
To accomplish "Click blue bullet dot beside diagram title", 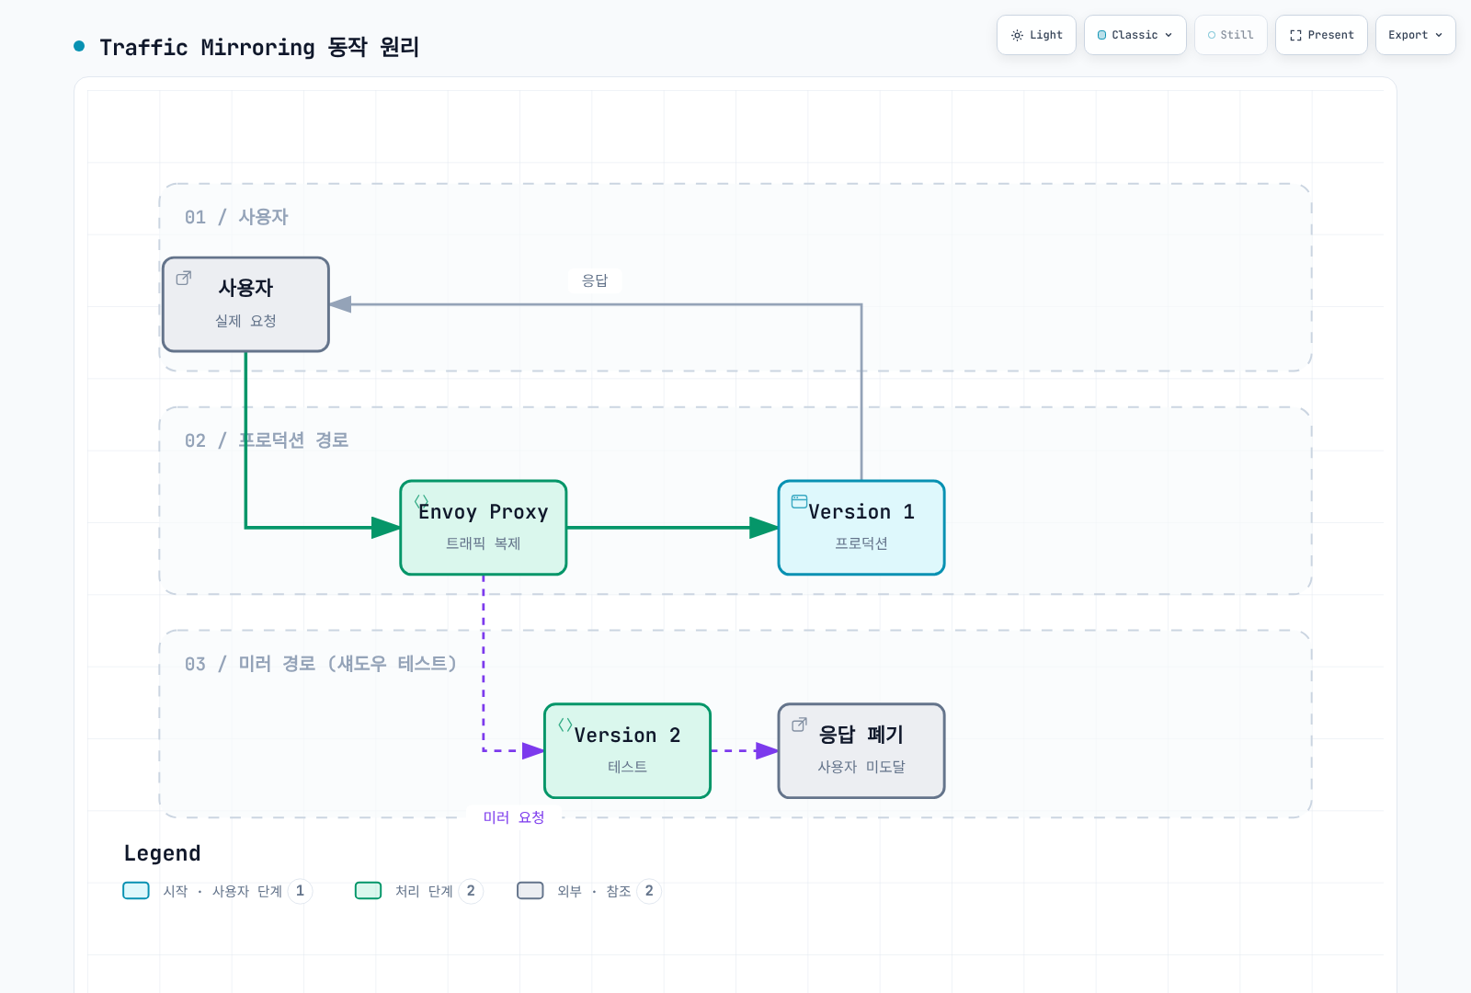I will 79,46.
